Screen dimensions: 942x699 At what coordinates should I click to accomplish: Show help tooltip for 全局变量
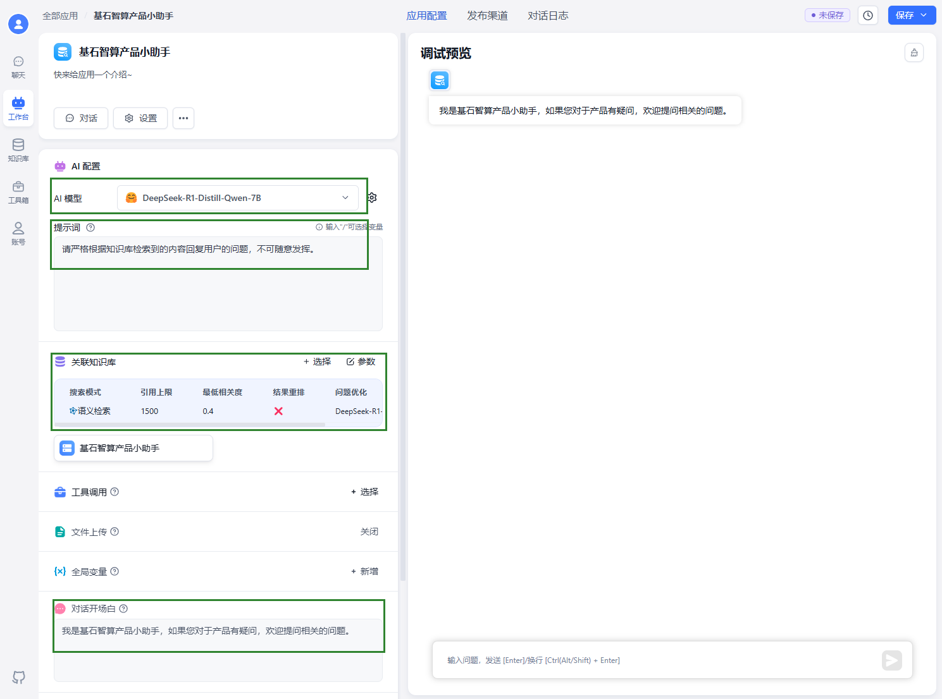(x=115, y=571)
